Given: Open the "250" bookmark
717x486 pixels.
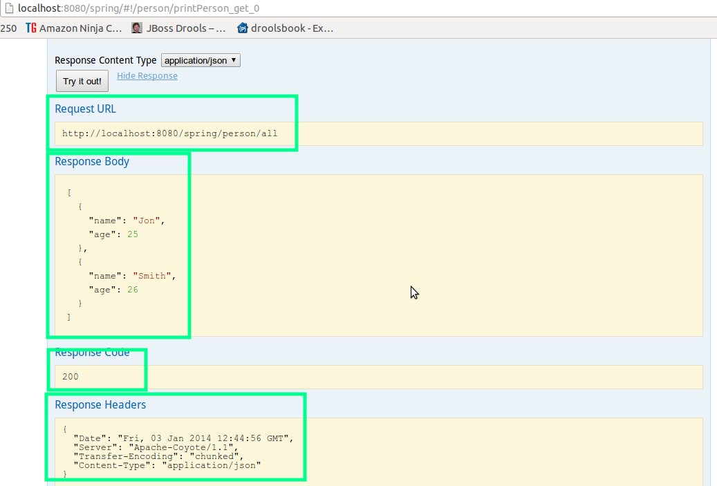Looking at the screenshot, I should pyautogui.click(x=8, y=28).
